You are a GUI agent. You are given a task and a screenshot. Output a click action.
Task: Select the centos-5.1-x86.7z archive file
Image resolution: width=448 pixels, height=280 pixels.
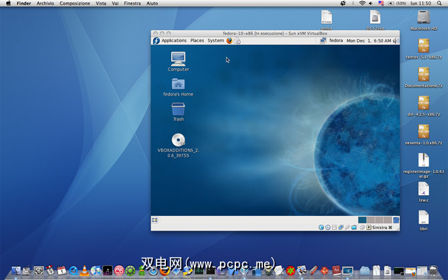[423, 45]
